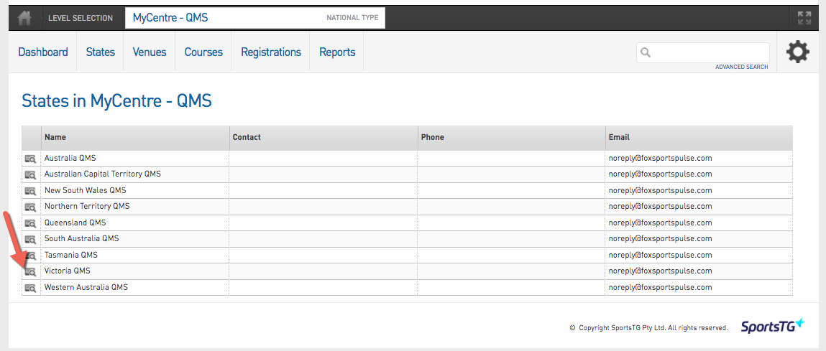This screenshot has width=826, height=351.
Task: Click Western Australia QMS name
Action: 86,287
